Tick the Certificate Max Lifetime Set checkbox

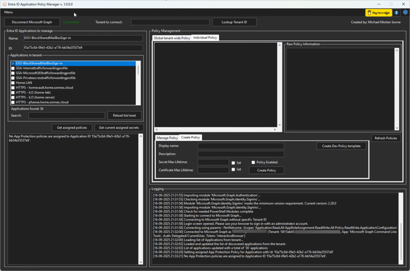[233, 170]
